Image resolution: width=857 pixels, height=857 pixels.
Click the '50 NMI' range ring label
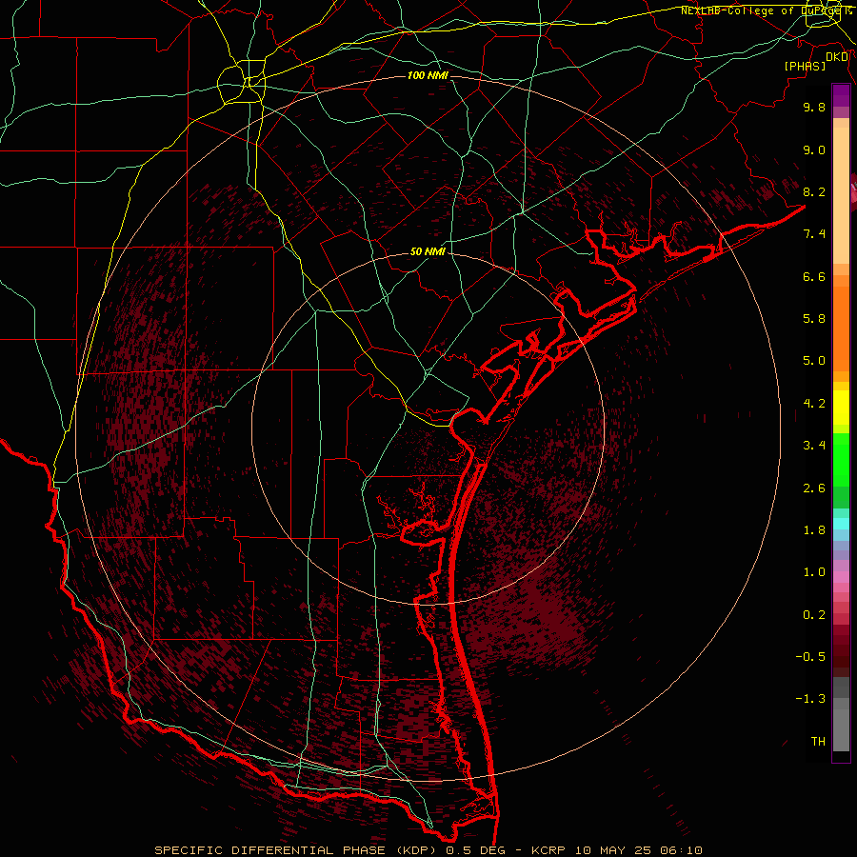428,252
